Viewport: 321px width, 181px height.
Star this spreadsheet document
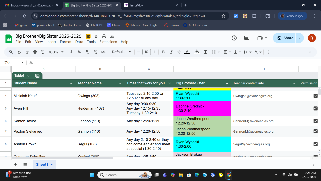[96, 36]
